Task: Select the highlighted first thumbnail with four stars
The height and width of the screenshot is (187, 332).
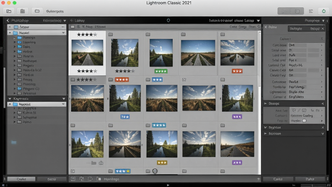Action: (87, 53)
